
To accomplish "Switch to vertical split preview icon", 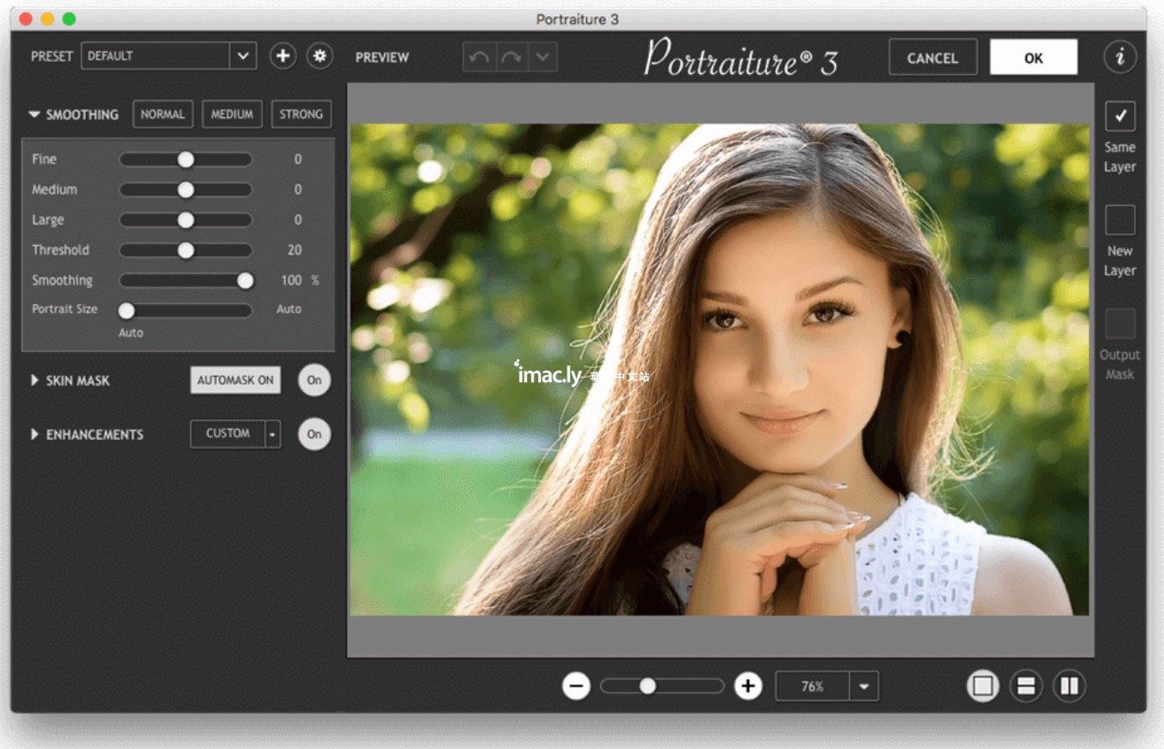I will pyautogui.click(x=1069, y=686).
